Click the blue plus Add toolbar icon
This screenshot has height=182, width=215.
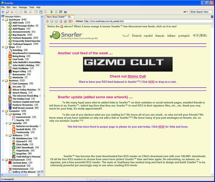(3, 12)
